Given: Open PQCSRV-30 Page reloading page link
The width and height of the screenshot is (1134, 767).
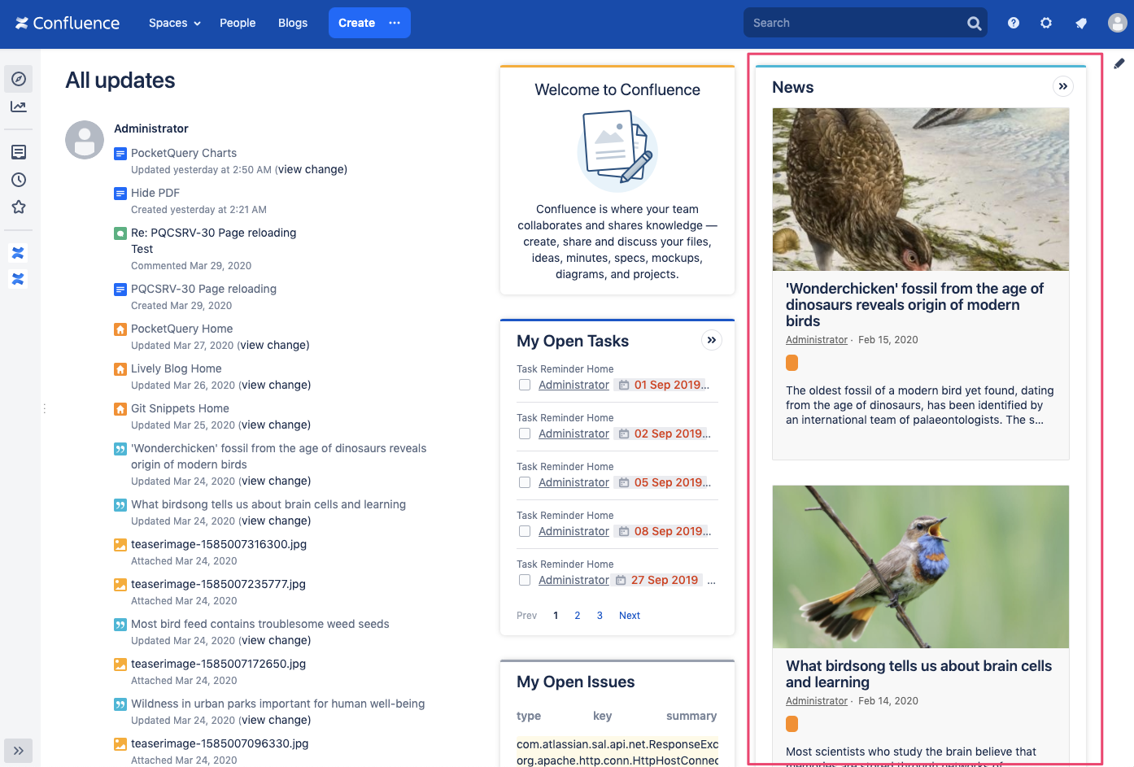Looking at the screenshot, I should pyautogui.click(x=204, y=289).
